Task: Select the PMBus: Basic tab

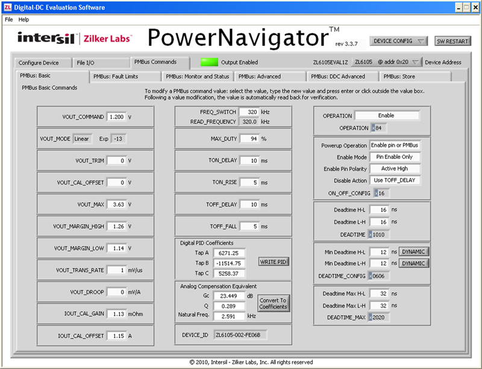Action: pos(52,76)
